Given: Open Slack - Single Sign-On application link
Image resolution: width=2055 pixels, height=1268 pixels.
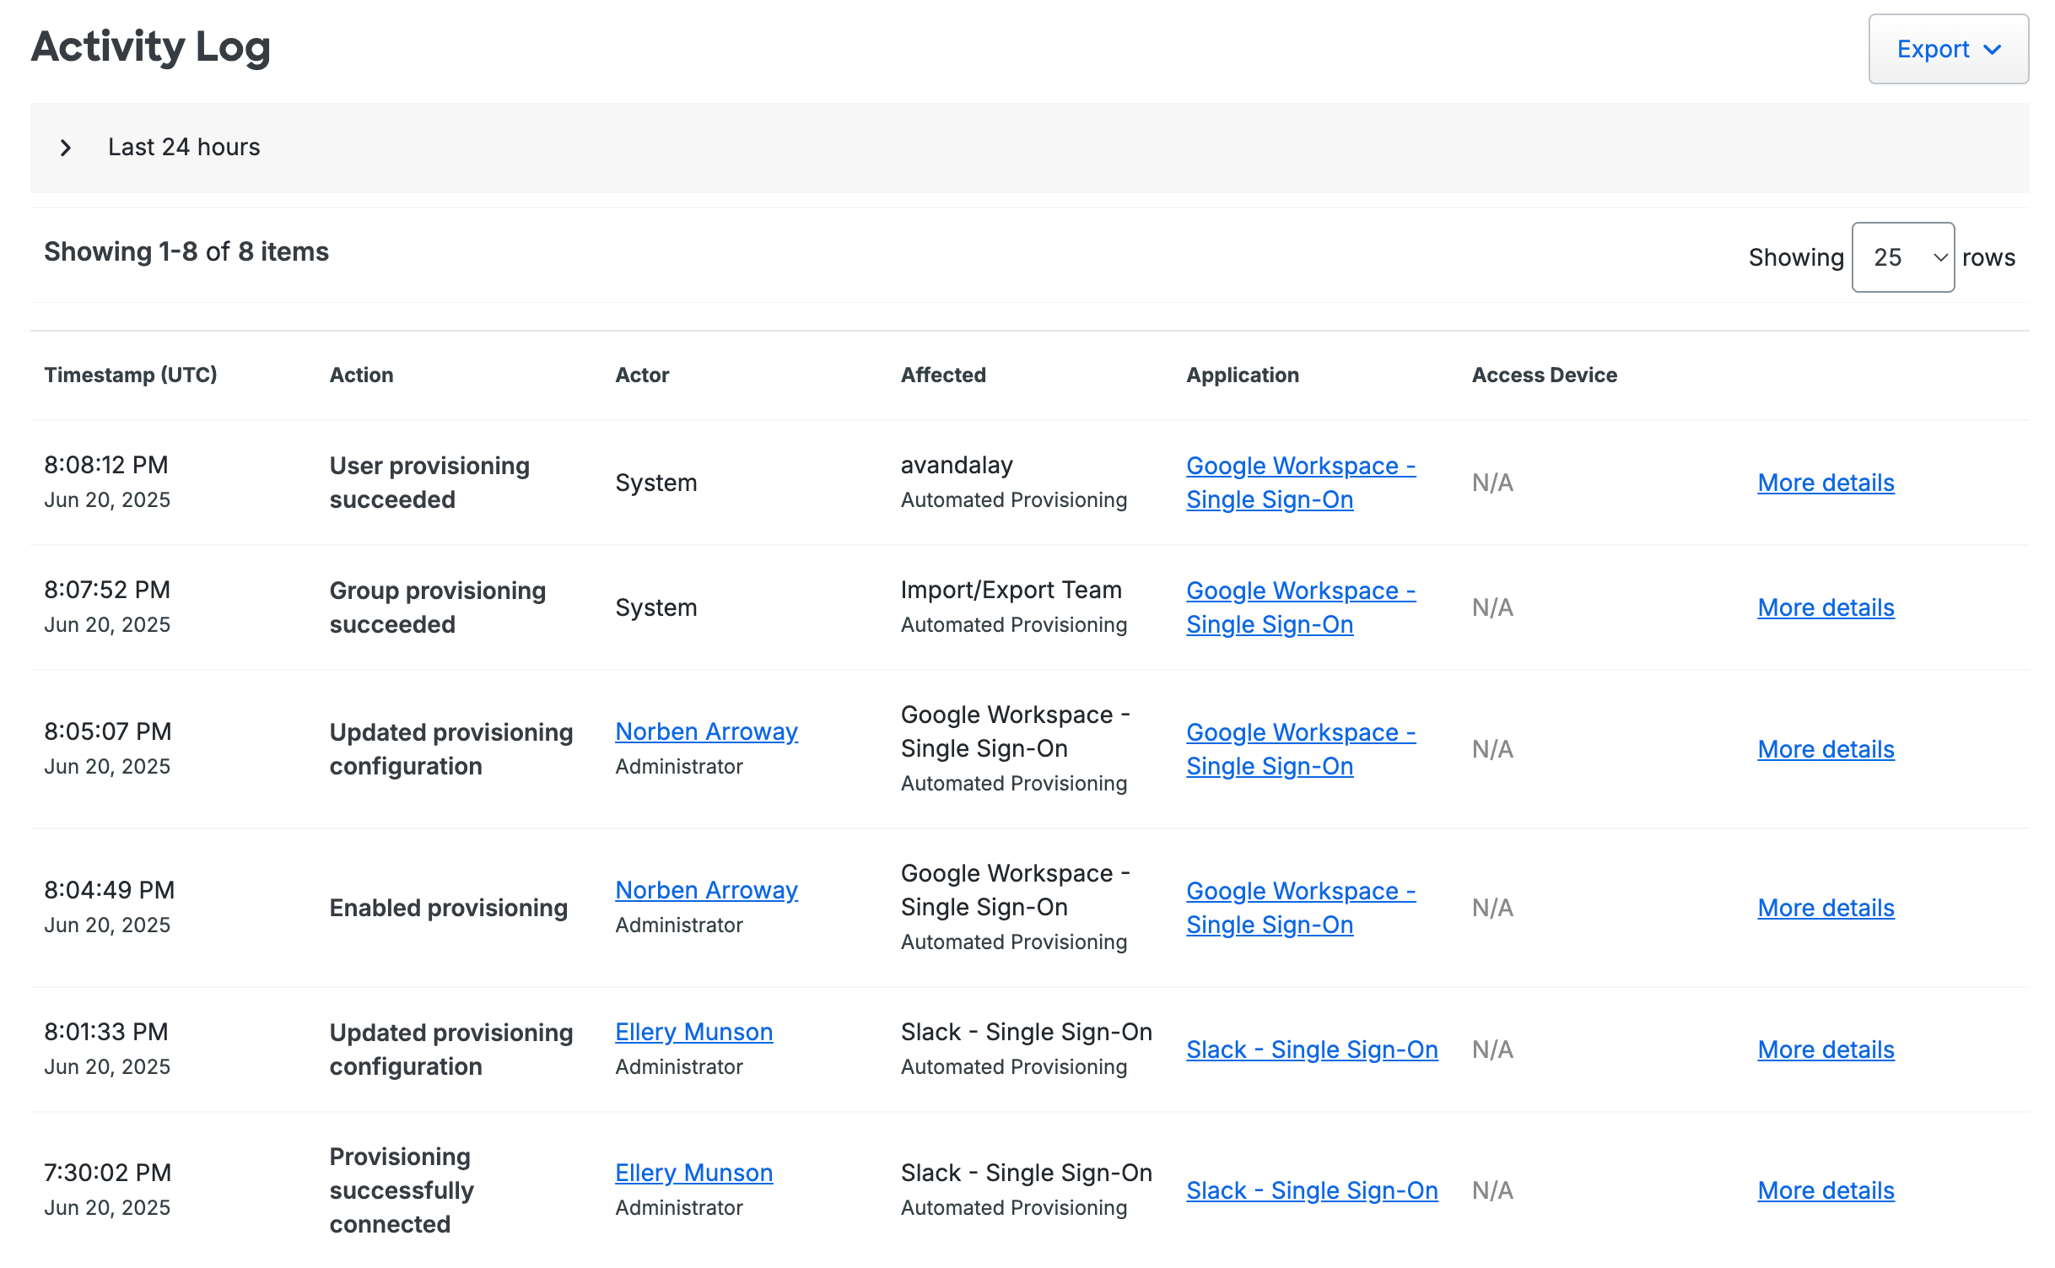Looking at the screenshot, I should [x=1312, y=1049].
